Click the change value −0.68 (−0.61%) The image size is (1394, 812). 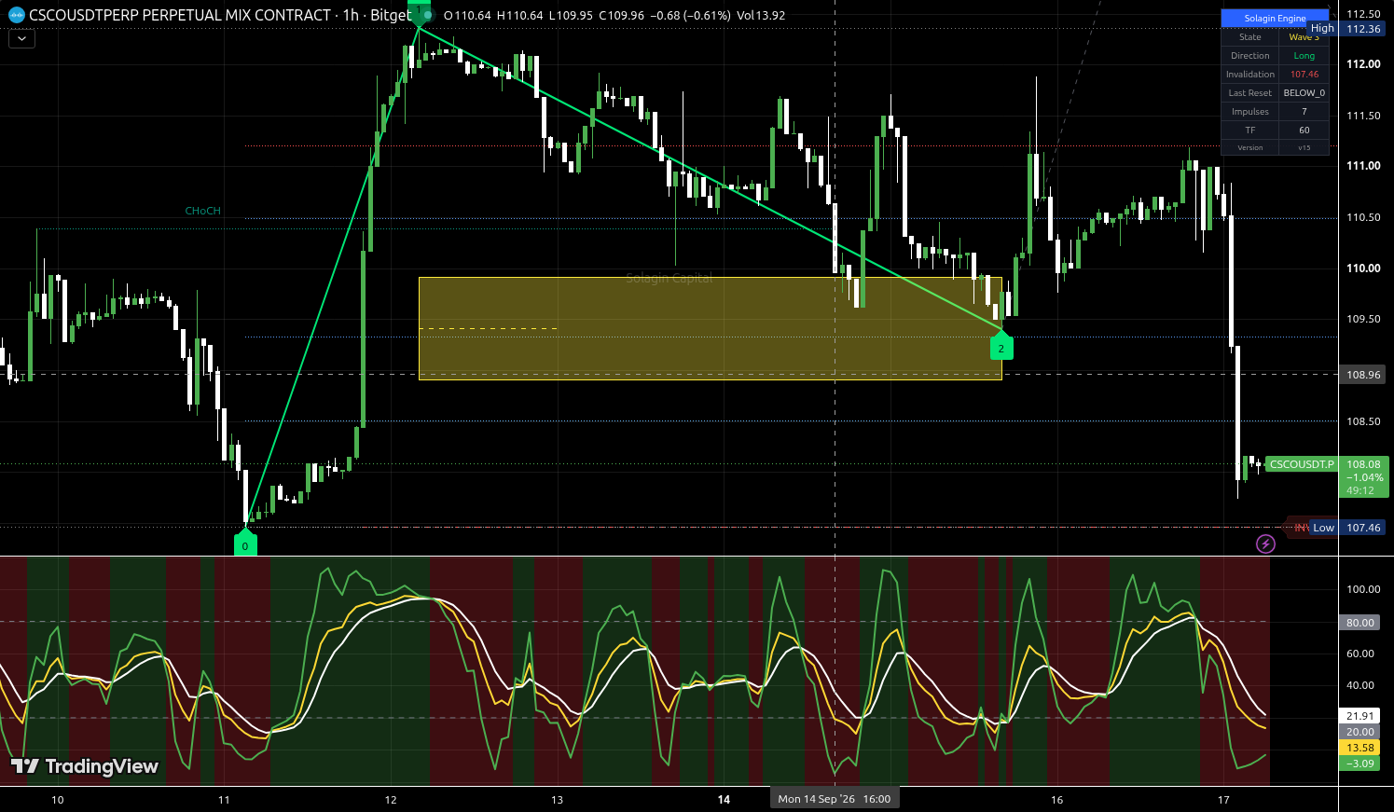pos(690,16)
